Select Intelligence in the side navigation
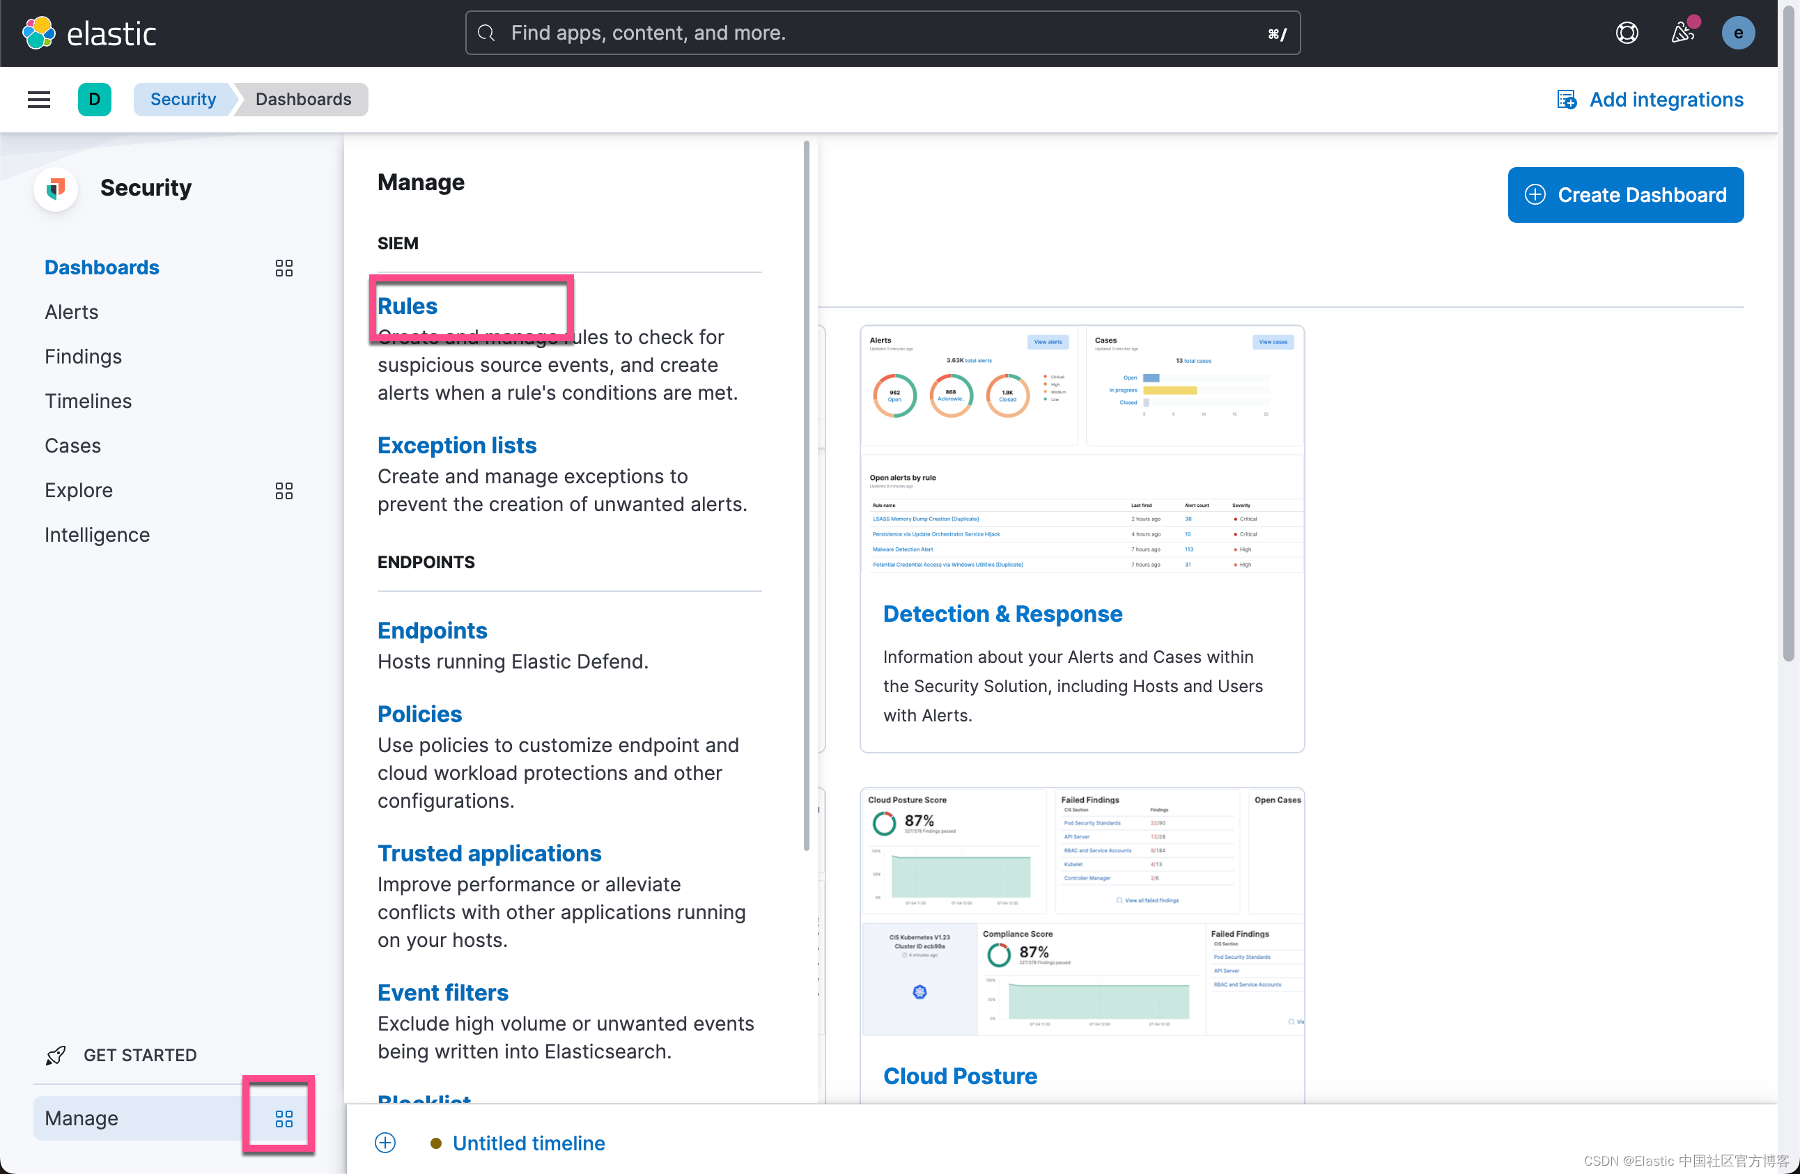This screenshot has width=1800, height=1174. pyautogui.click(x=97, y=535)
